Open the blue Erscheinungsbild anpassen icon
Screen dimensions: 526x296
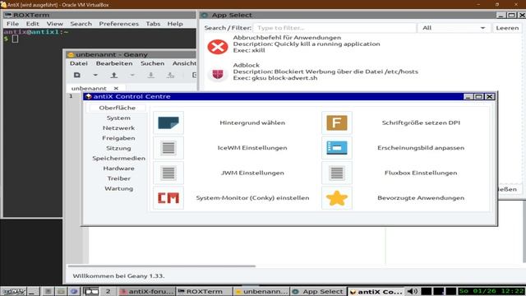[x=337, y=148]
